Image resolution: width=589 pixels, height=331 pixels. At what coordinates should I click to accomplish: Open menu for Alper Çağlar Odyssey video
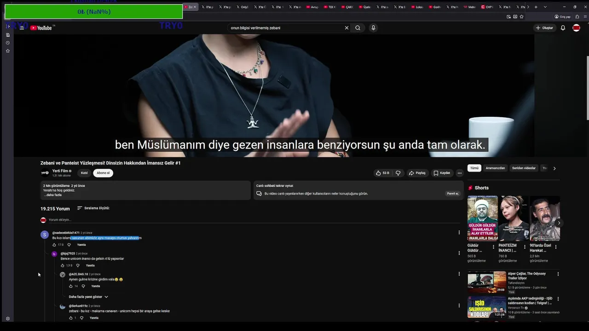[x=558, y=274]
